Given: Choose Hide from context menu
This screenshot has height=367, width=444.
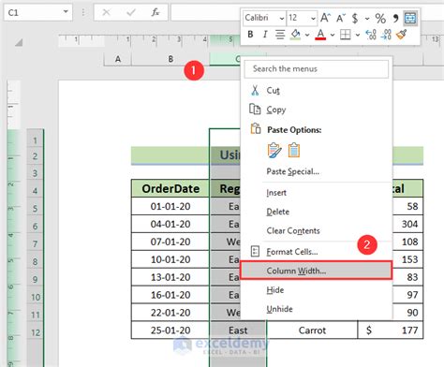Looking at the screenshot, I should (317, 290).
